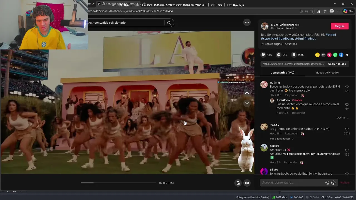356x200 pixels.
Task: Open alvaritohinojosam profile avatar
Action: [x=265, y=26]
